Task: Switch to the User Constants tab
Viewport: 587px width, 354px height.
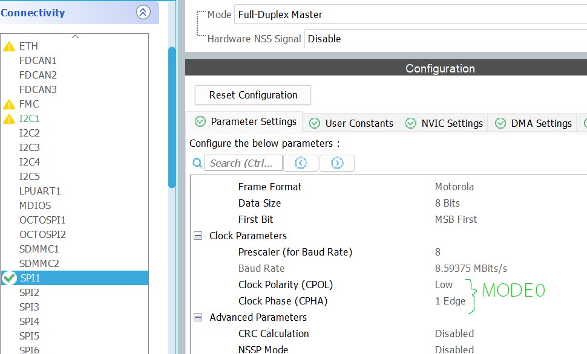Action: pyautogui.click(x=351, y=123)
